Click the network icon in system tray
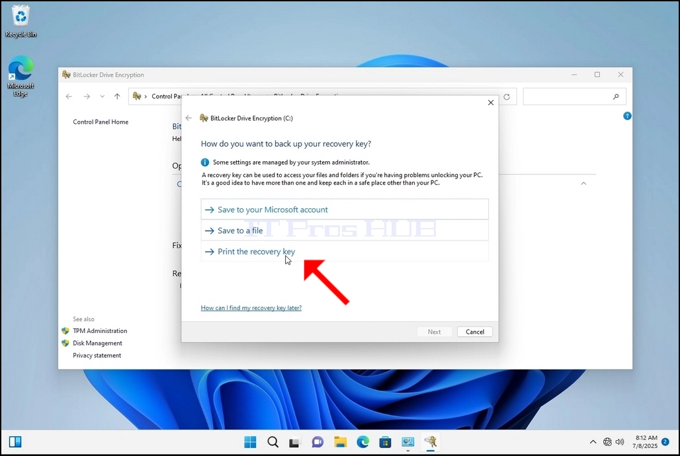 point(608,442)
